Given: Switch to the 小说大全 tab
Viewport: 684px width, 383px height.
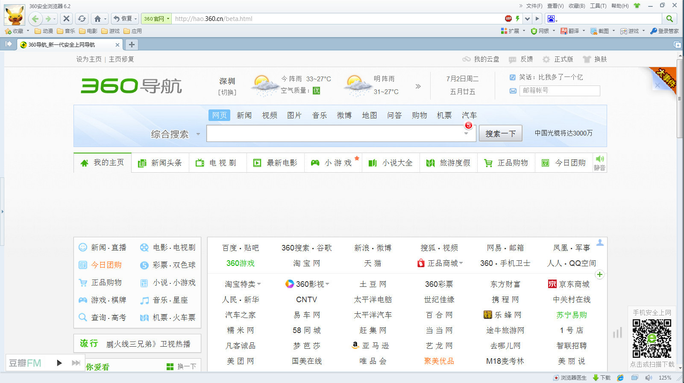Looking at the screenshot, I should 391,163.
